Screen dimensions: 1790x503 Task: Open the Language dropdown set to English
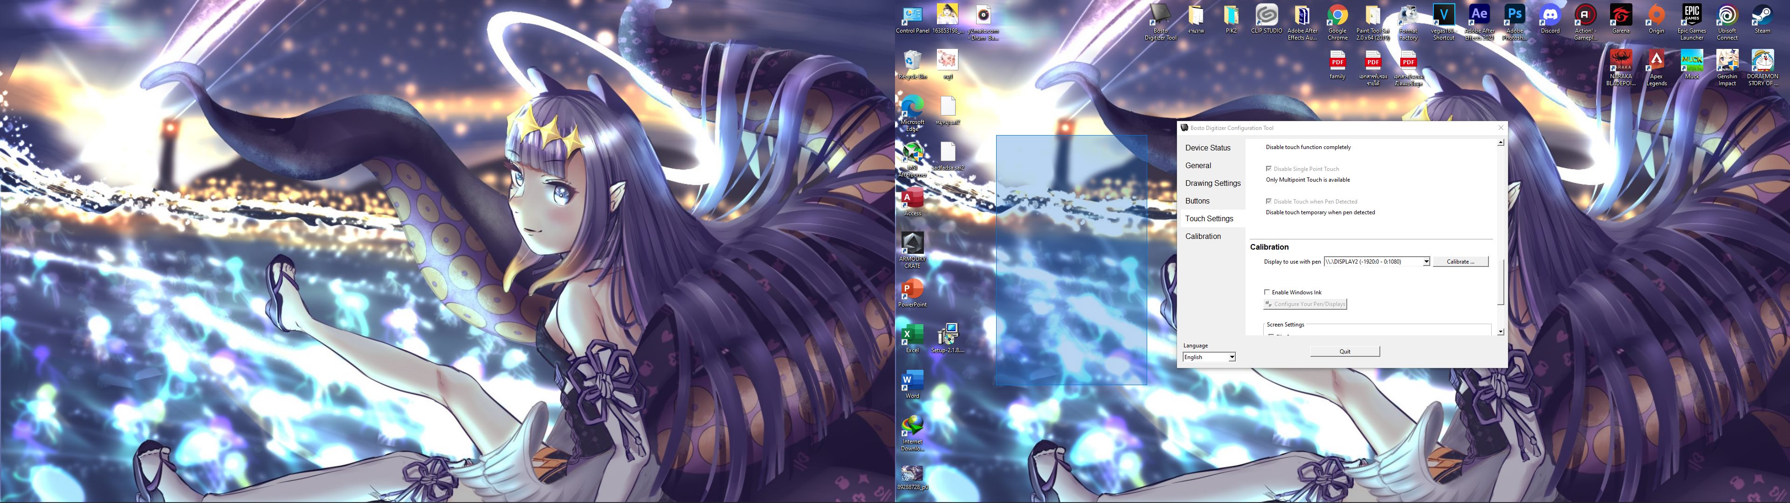pos(1209,357)
